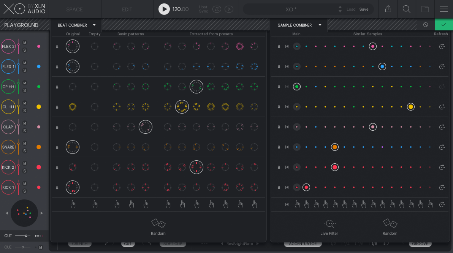Expand the Beat Combiner dropdown
453x253 pixels.
tap(94, 25)
